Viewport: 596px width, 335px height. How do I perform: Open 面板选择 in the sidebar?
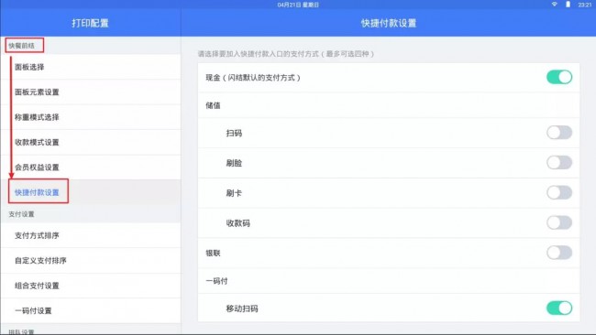coord(91,67)
